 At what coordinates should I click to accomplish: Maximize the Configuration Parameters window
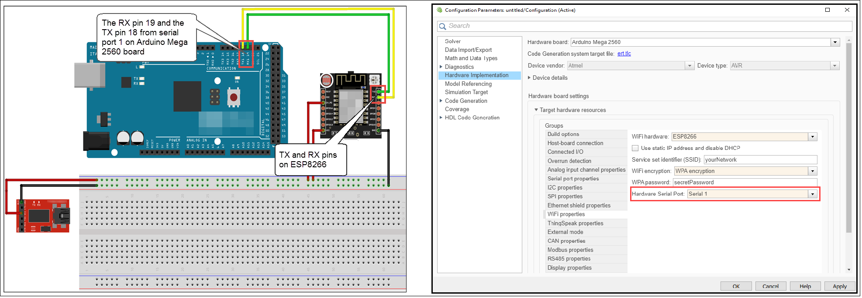coord(827,10)
